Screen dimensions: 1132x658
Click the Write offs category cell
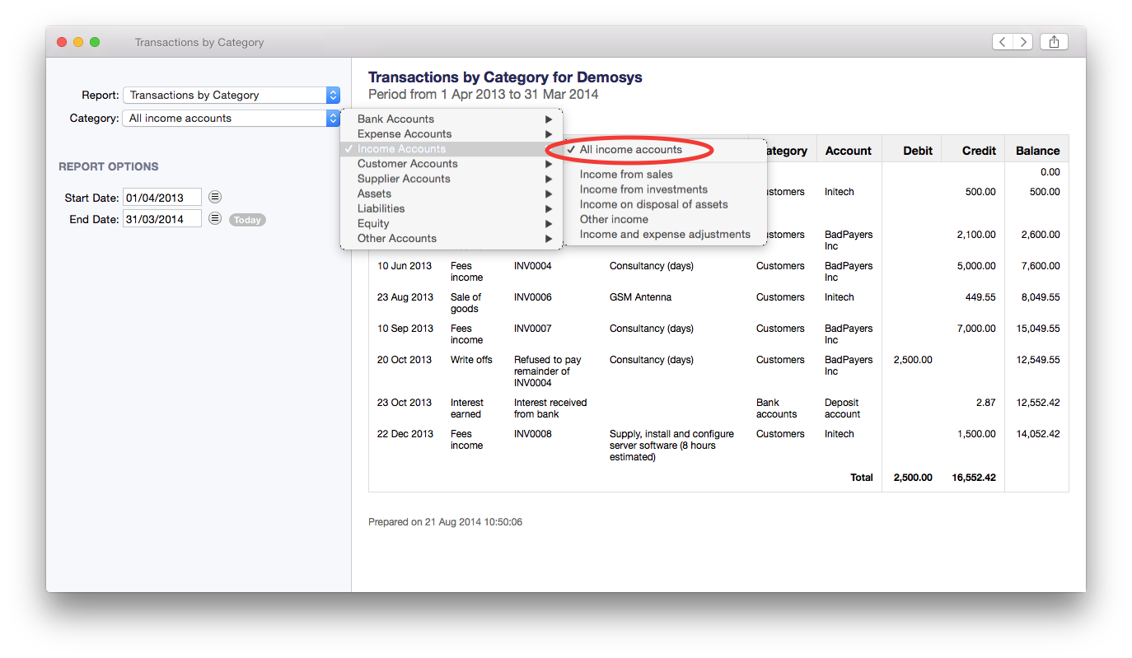click(471, 360)
